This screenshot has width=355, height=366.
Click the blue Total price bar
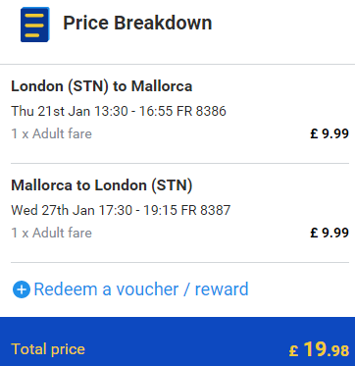pyautogui.click(x=177, y=341)
